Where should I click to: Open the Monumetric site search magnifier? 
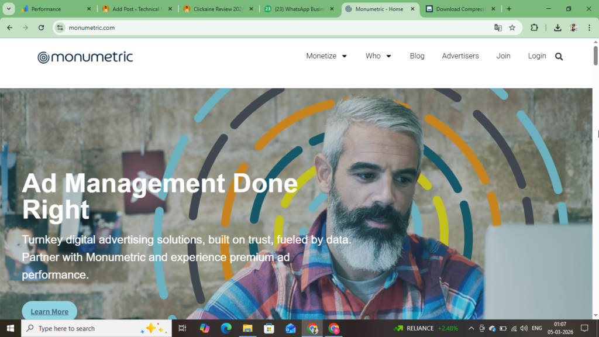pos(559,56)
